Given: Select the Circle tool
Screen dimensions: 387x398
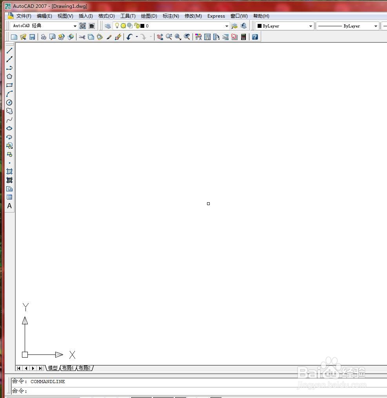Looking at the screenshot, I should (9, 103).
